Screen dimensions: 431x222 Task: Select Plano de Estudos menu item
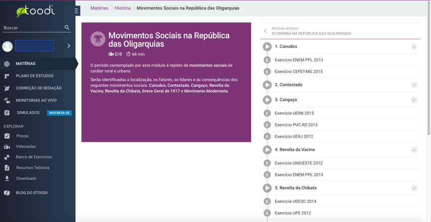tap(34, 76)
